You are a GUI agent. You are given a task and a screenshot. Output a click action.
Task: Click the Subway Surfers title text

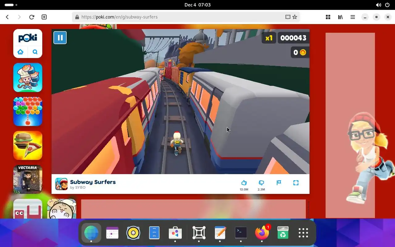pyautogui.click(x=93, y=182)
